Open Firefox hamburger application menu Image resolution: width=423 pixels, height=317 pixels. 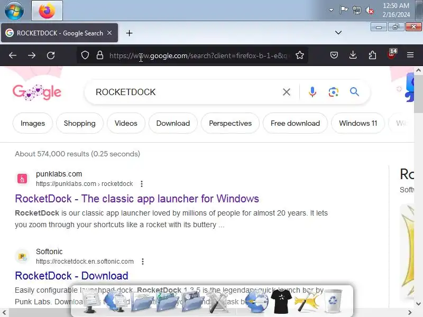click(x=410, y=55)
